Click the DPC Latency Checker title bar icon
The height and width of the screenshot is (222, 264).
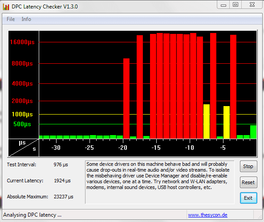[6, 7]
